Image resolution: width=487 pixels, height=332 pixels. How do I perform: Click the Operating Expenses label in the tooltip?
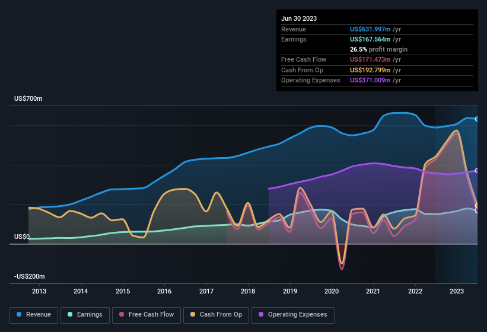[x=311, y=81]
